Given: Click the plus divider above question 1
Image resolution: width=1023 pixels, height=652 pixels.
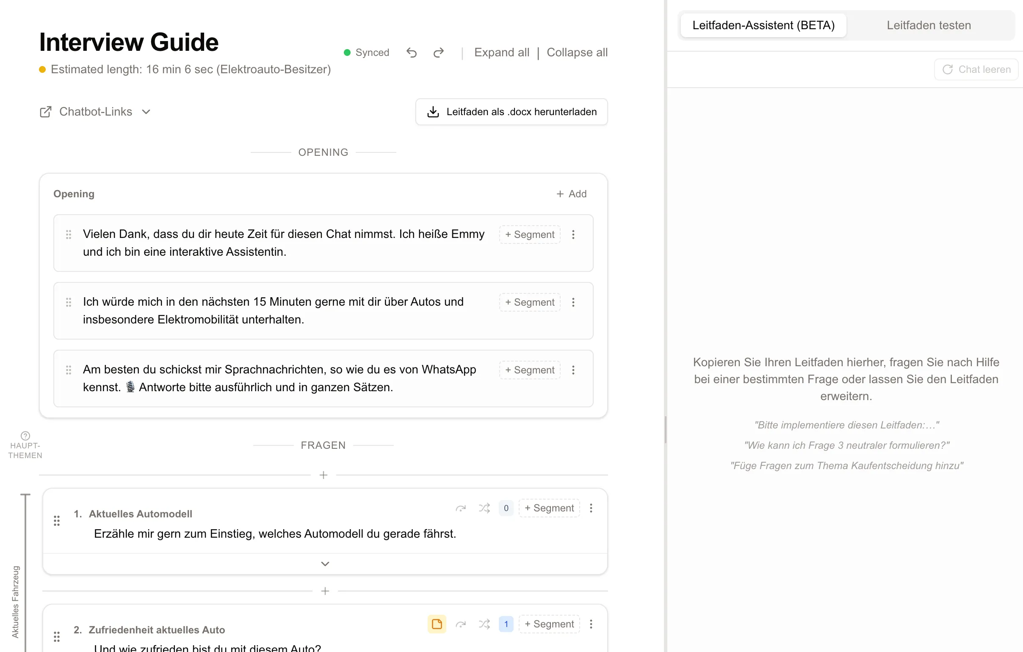Looking at the screenshot, I should pos(323,475).
